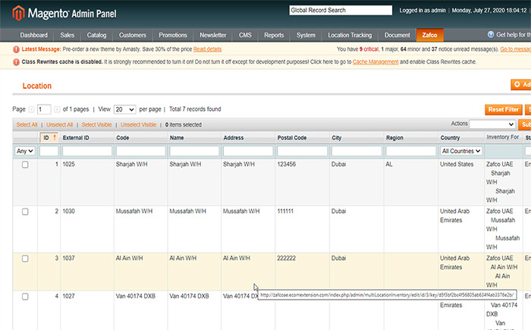Sort by External ID column header
This screenshot has height=330, width=531.
(x=76, y=138)
